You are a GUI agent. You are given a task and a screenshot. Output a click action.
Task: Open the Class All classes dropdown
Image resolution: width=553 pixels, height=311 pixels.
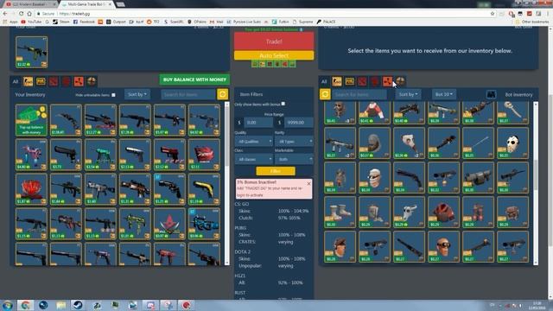tap(253, 159)
